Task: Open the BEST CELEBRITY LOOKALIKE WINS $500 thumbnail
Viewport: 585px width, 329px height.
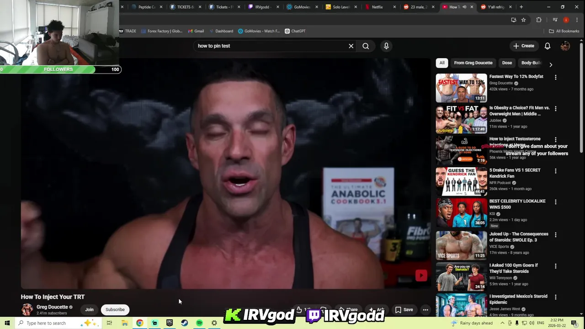Action: point(461,212)
